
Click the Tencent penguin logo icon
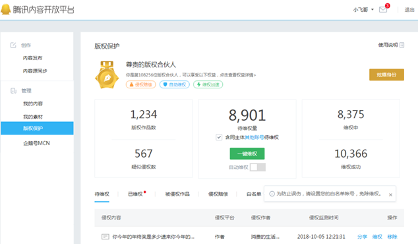[5, 9]
